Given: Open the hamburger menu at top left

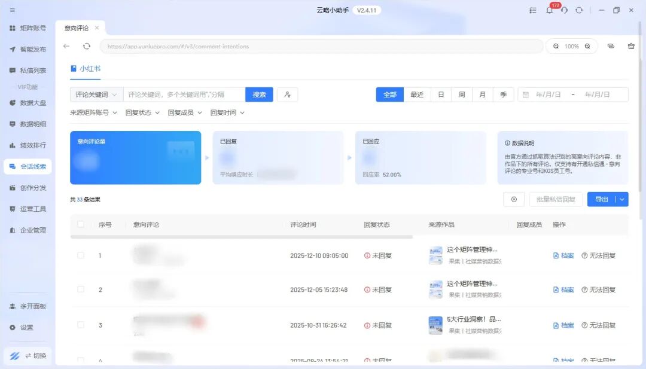Looking at the screenshot, I should pos(13,10).
